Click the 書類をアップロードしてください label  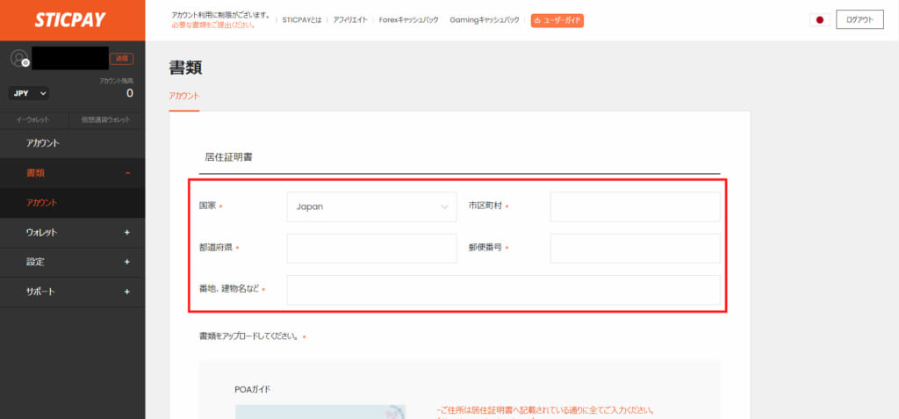pos(248,336)
